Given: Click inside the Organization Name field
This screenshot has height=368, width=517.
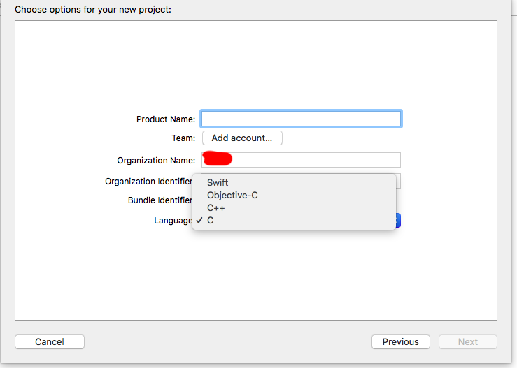Looking at the screenshot, I should click(x=301, y=160).
